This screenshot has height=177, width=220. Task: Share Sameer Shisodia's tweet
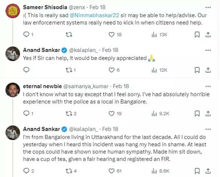(208, 34)
